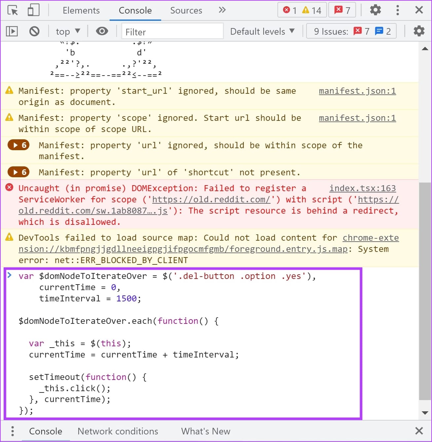The image size is (432, 442).
Task: Clear the console
Action: [34, 31]
